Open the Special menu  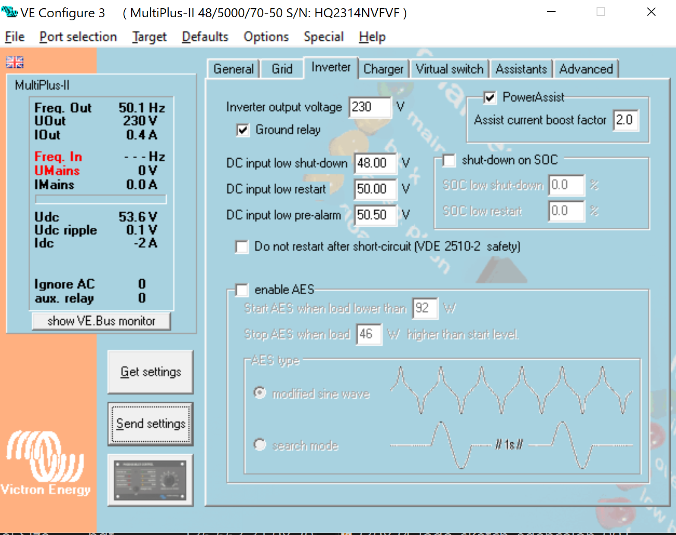(x=324, y=37)
